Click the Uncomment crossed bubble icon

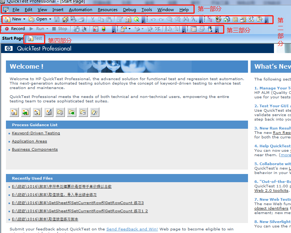(178, 19)
